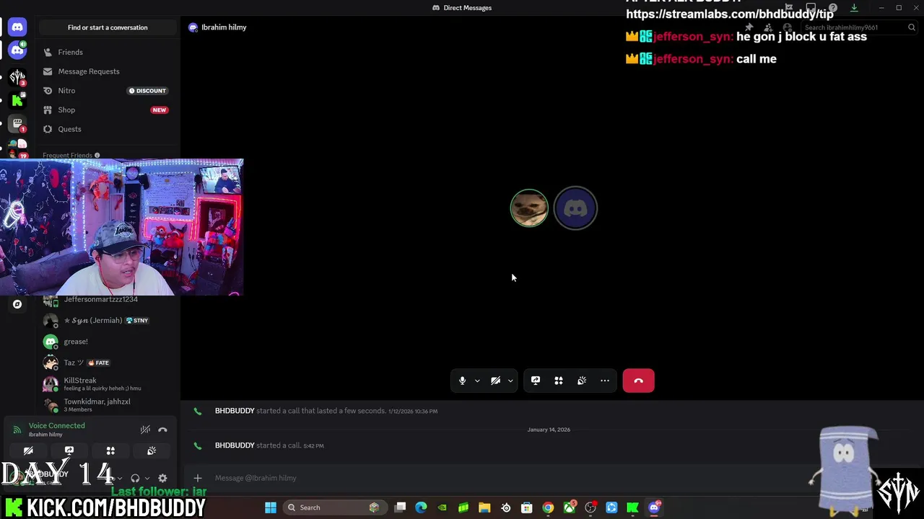Open Task View on the taskbar

point(401,507)
